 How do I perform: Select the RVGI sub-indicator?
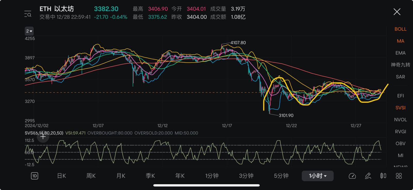[x=400, y=132]
